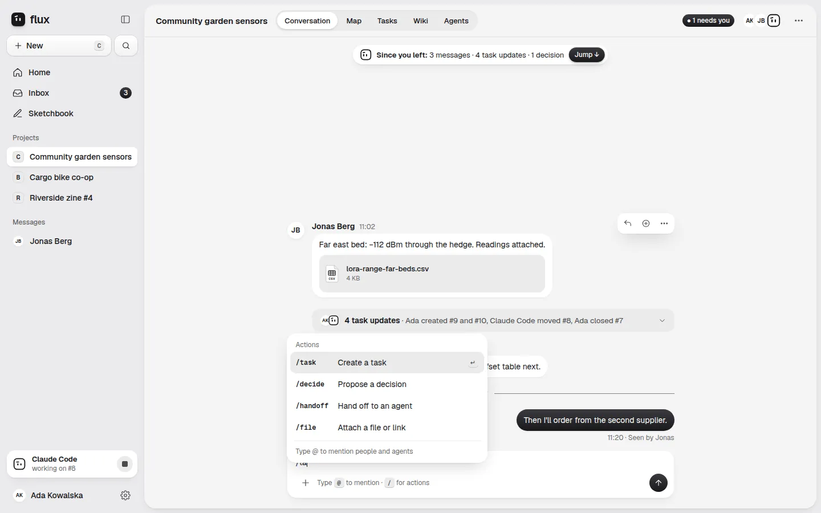Open the header more options menu

(x=799, y=21)
